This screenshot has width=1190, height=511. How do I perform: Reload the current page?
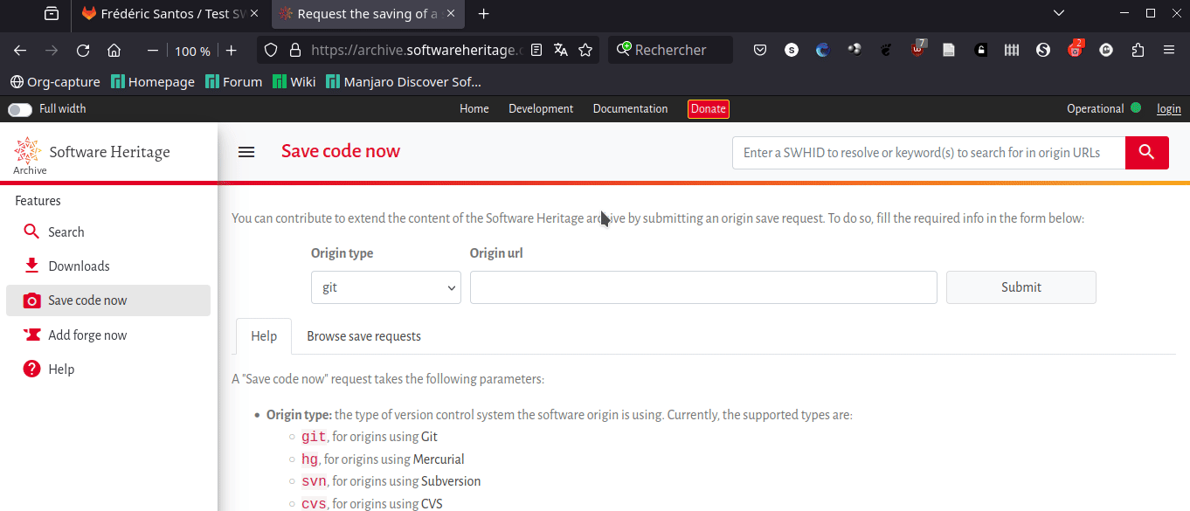[83, 50]
